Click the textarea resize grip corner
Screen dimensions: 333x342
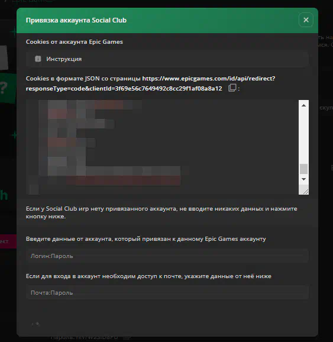(306, 192)
